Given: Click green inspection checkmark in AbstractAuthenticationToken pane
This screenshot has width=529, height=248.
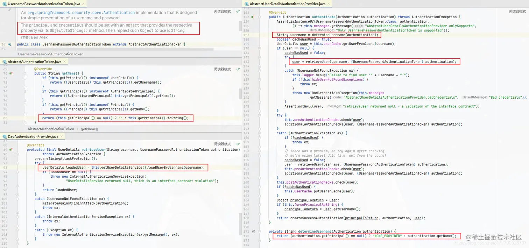Looking at the screenshot, I should [238, 69].
